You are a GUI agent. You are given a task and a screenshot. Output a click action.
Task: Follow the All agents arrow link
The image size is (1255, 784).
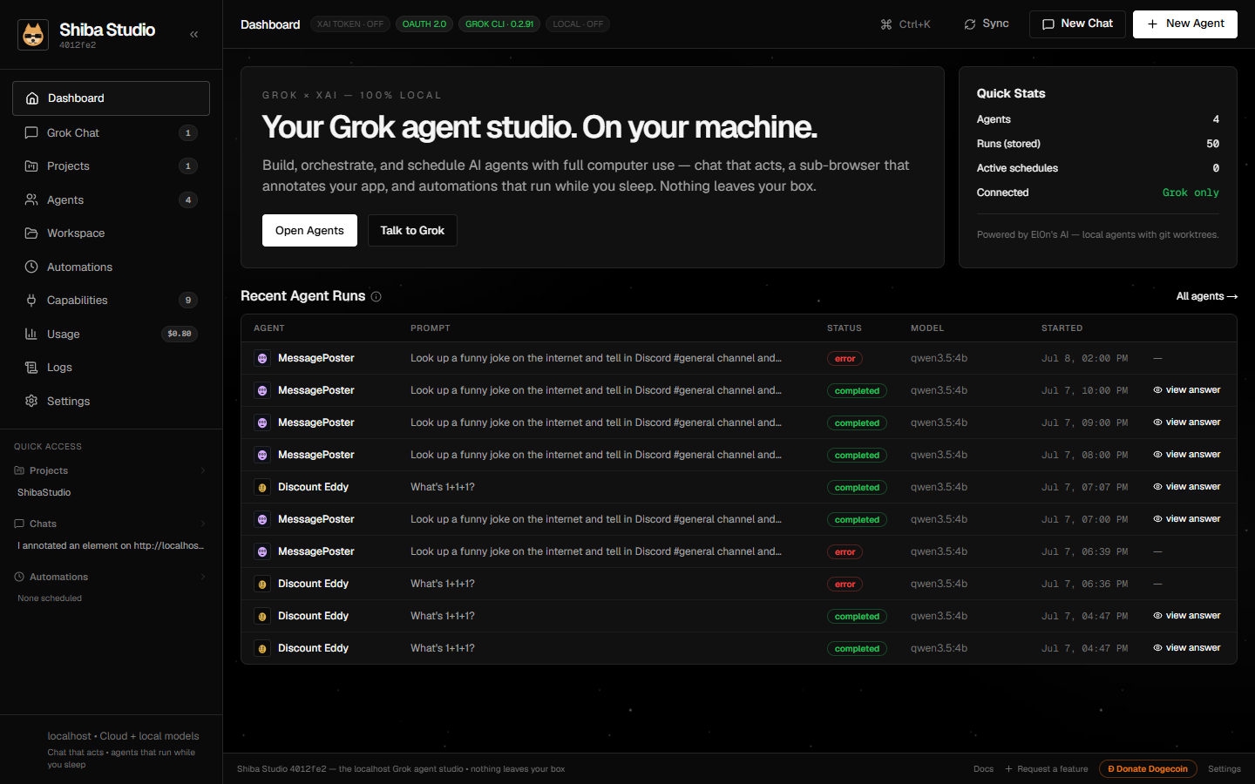pyautogui.click(x=1207, y=296)
